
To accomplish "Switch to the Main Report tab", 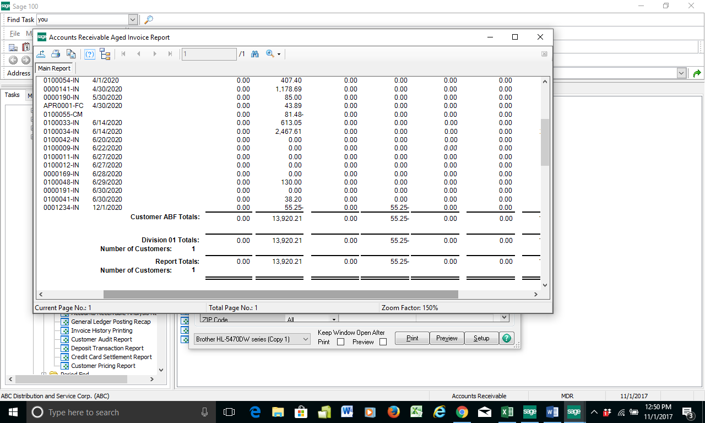I will [54, 68].
